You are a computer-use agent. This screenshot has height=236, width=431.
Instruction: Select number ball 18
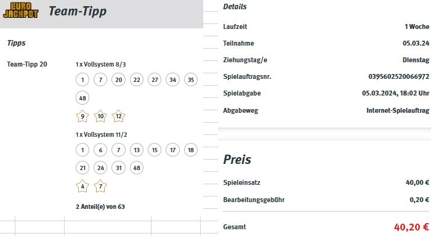tap(191, 150)
